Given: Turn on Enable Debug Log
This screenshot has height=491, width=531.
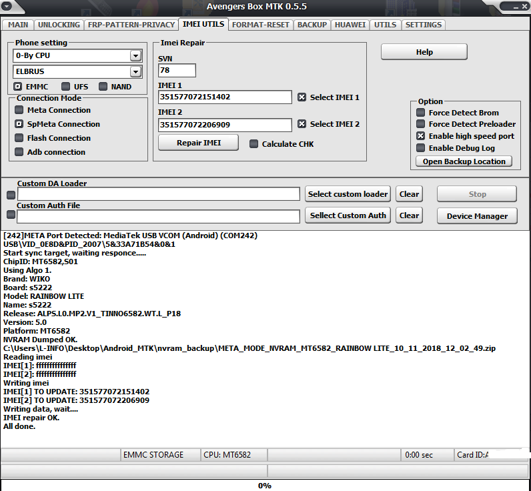Looking at the screenshot, I should pyautogui.click(x=420, y=148).
